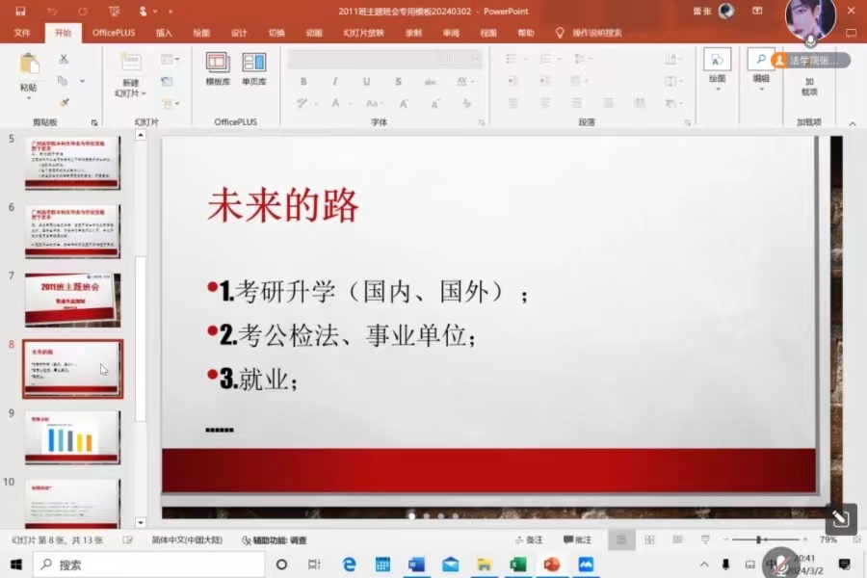This screenshot has height=578, width=867.
Task: Open the 剪贴板 clipboard dialog launcher
Action: click(x=94, y=122)
